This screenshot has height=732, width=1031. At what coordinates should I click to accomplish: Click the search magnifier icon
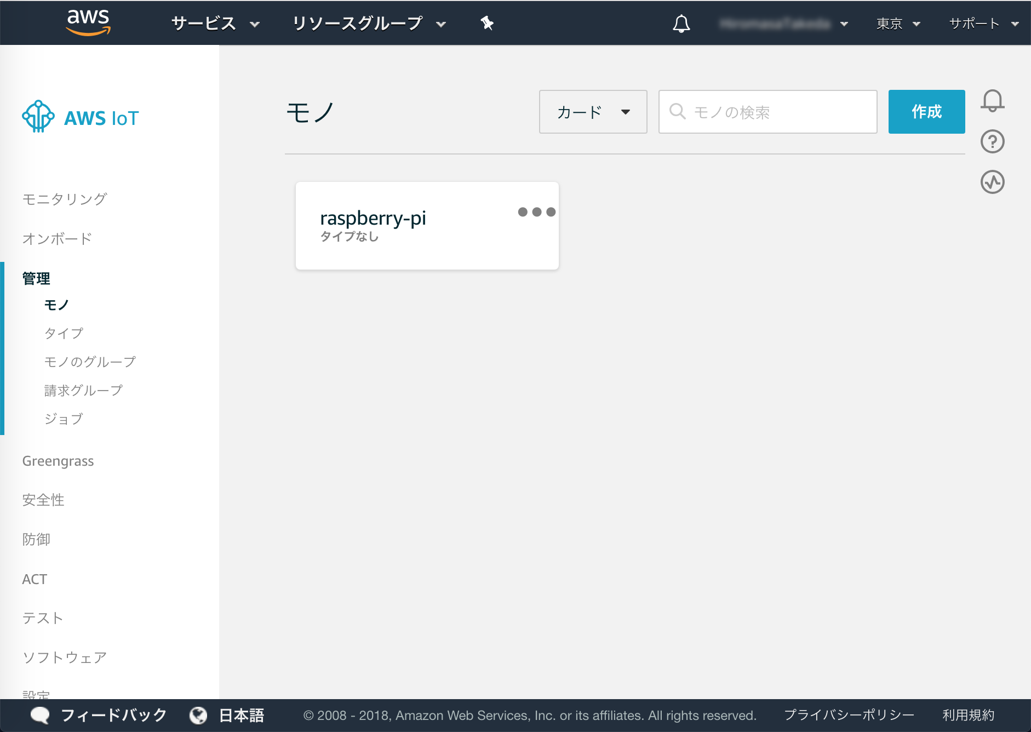(677, 111)
